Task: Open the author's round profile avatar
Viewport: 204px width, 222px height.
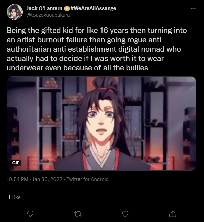Action: (15, 12)
